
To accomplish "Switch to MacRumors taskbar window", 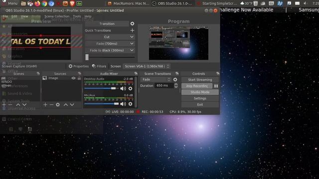I will point(129,3).
